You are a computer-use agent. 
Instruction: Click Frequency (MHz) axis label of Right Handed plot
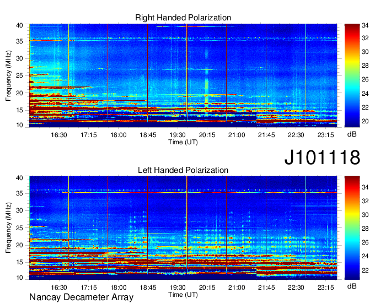click(x=8, y=75)
